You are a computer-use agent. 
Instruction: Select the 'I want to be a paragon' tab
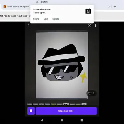click(x=17, y=6)
